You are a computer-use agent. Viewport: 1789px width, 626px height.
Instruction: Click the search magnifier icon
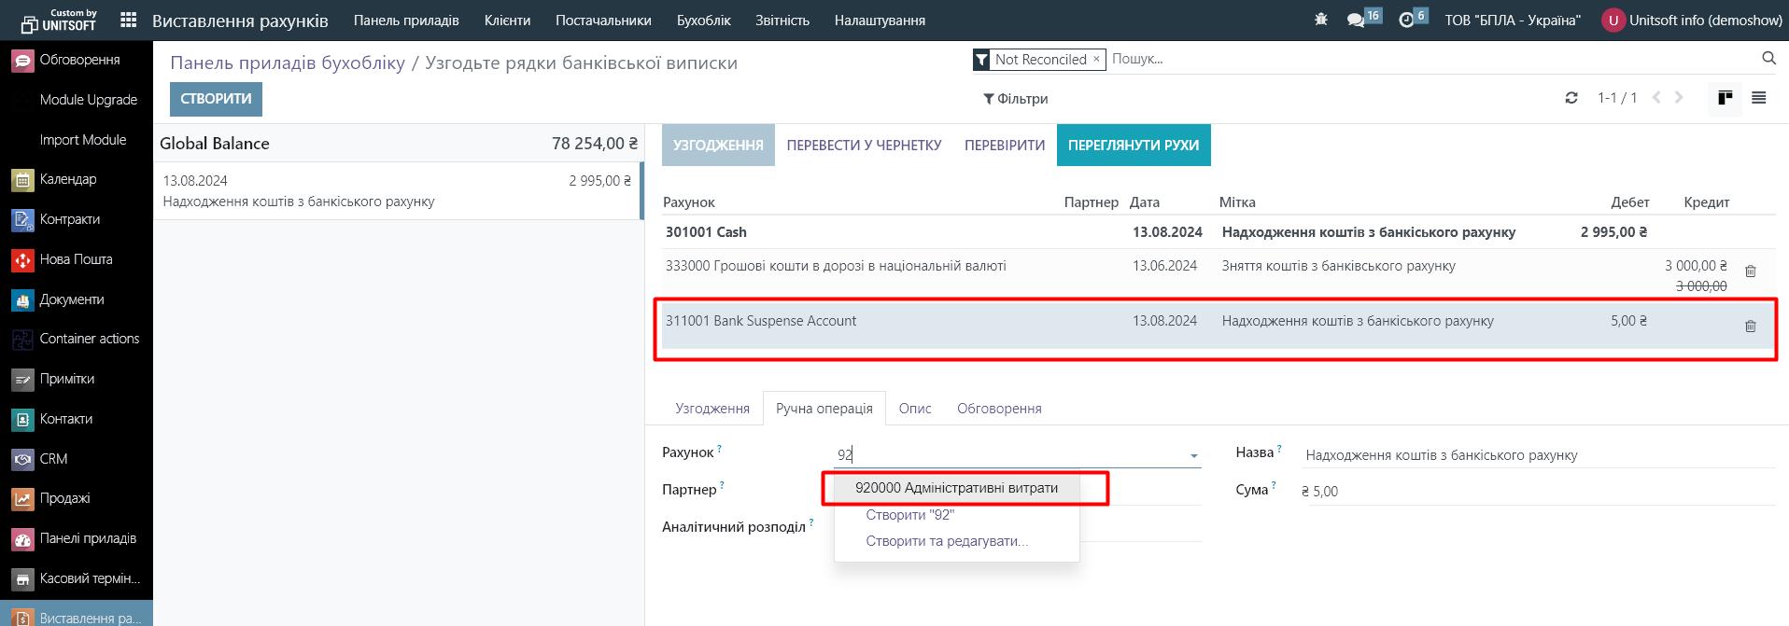(1768, 58)
